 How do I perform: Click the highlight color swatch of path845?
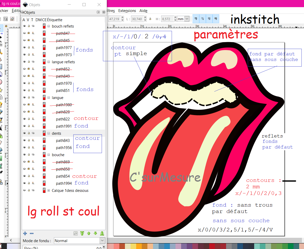pos(44,40)
